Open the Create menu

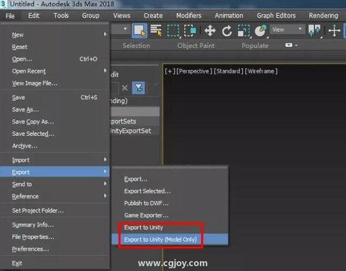[153, 16]
